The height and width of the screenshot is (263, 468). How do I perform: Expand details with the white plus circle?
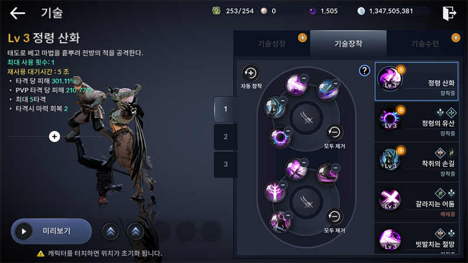(x=54, y=137)
